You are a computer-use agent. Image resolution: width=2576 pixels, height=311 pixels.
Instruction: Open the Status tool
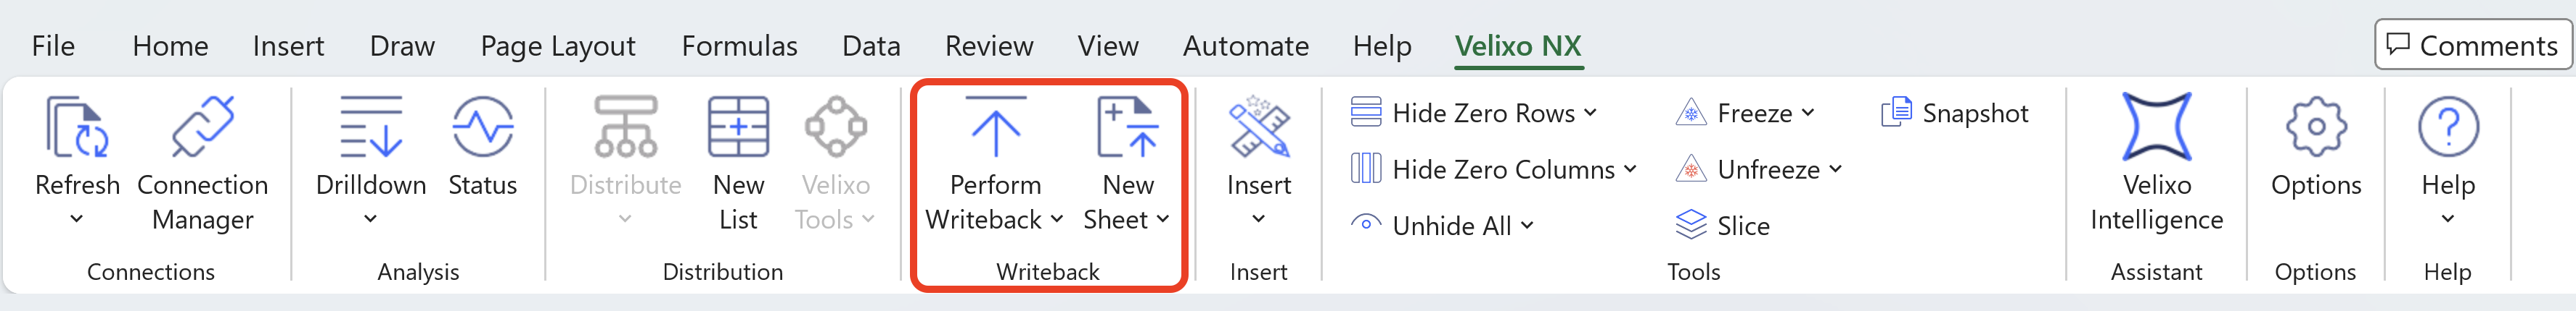pos(482,127)
